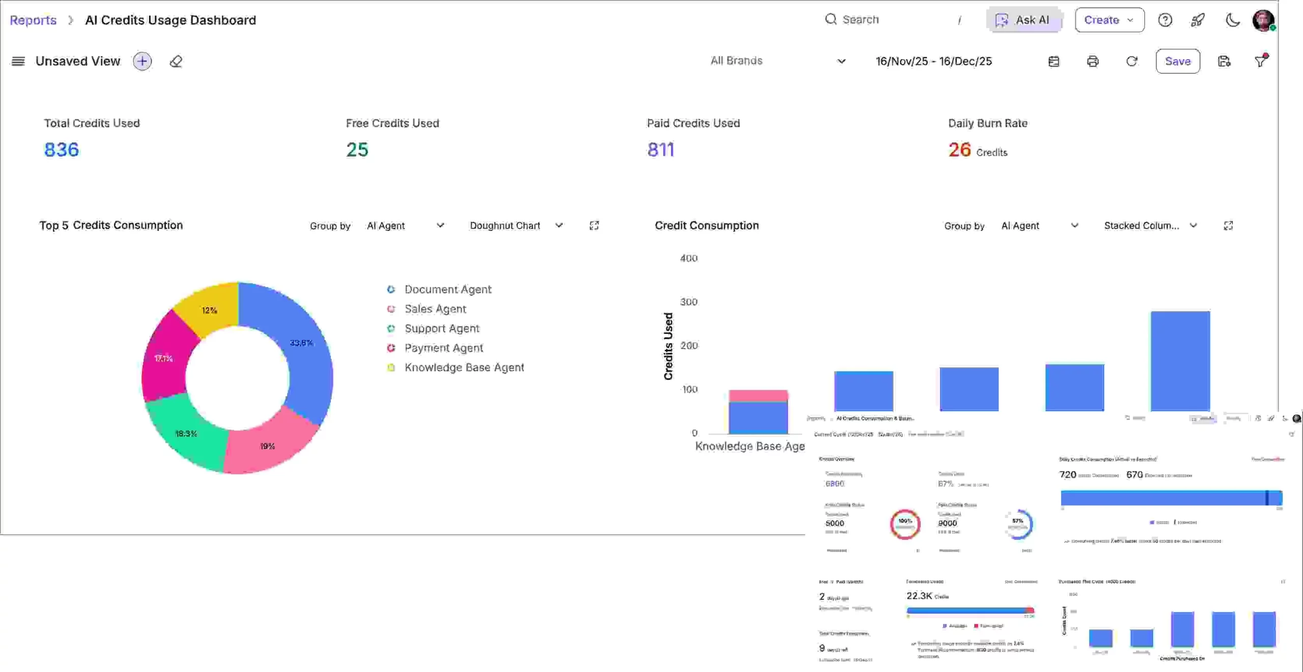
Task: Open the Create menu
Action: [1109, 20]
